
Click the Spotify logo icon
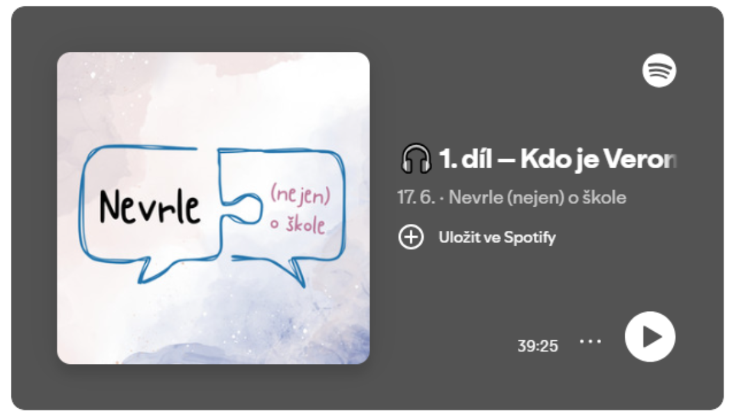click(659, 70)
